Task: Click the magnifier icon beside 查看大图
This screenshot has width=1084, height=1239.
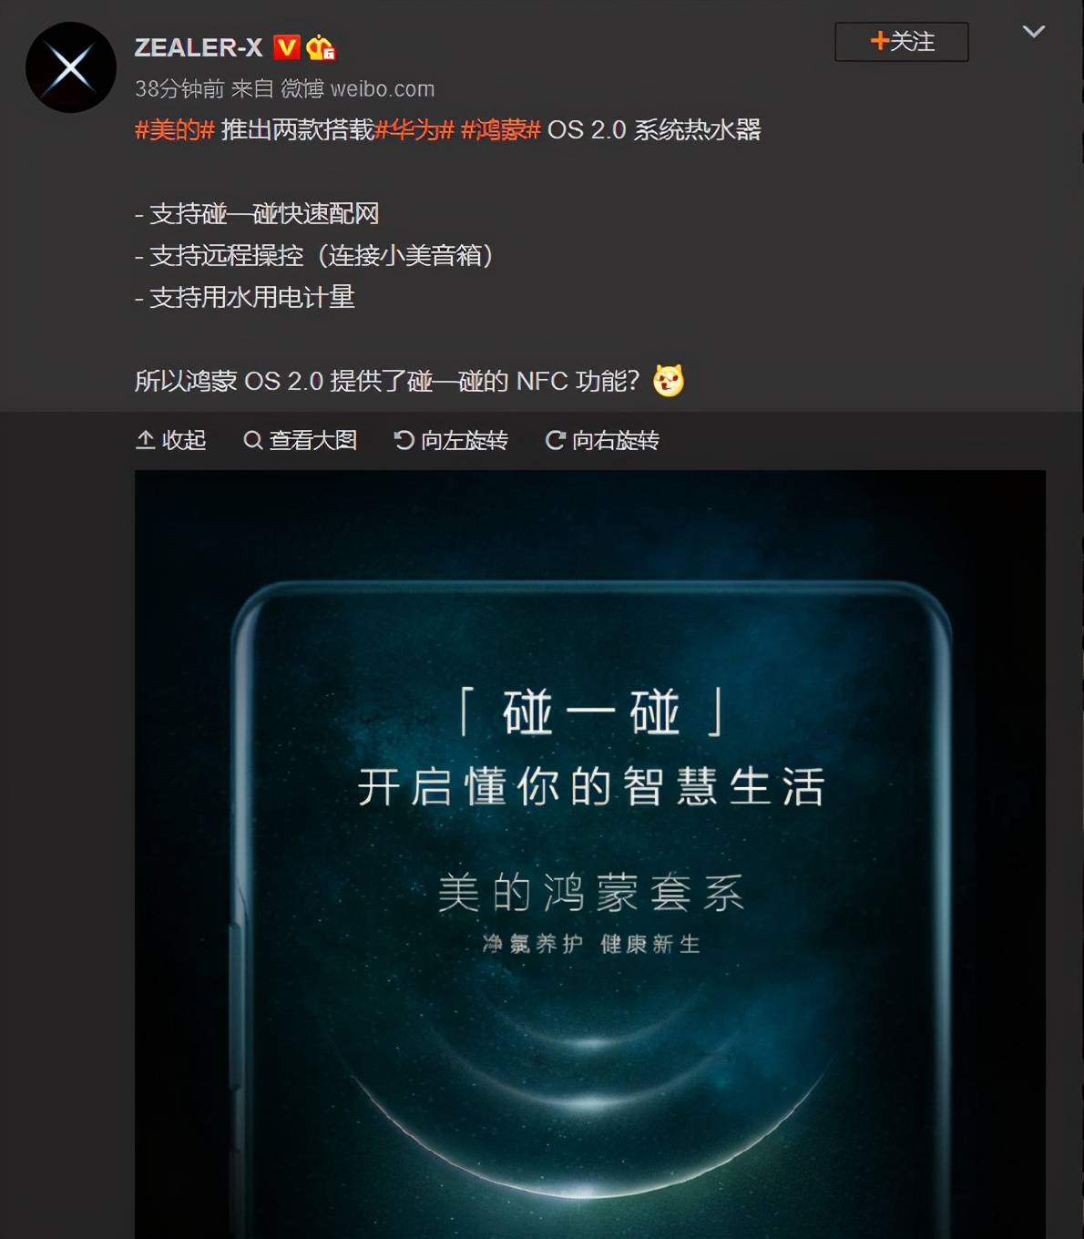Action: pyautogui.click(x=252, y=441)
